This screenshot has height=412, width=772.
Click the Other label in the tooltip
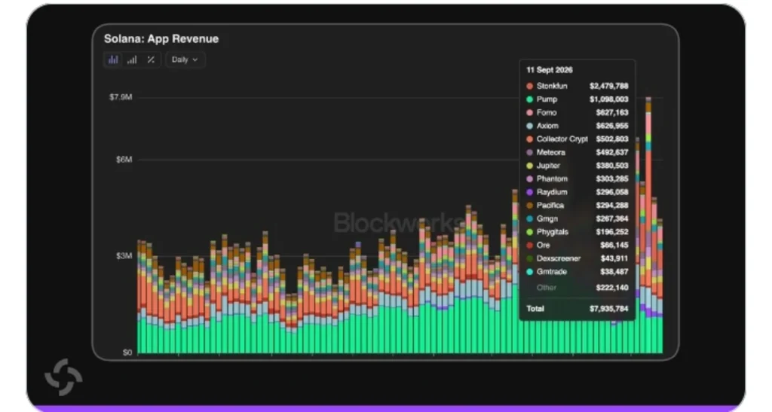tap(547, 287)
